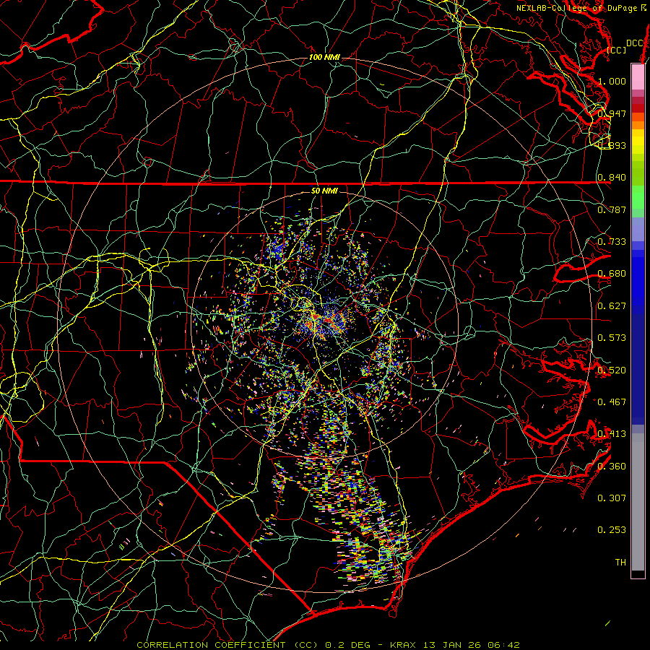Click the 0.467 scale value

click(x=612, y=402)
